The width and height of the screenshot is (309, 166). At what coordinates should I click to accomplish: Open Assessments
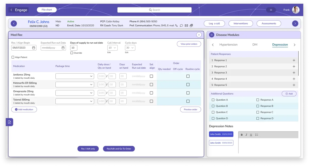pos(269,23)
